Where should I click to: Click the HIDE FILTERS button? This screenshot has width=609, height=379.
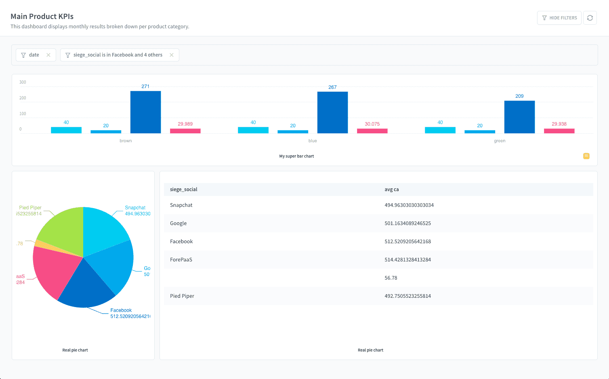[559, 18]
